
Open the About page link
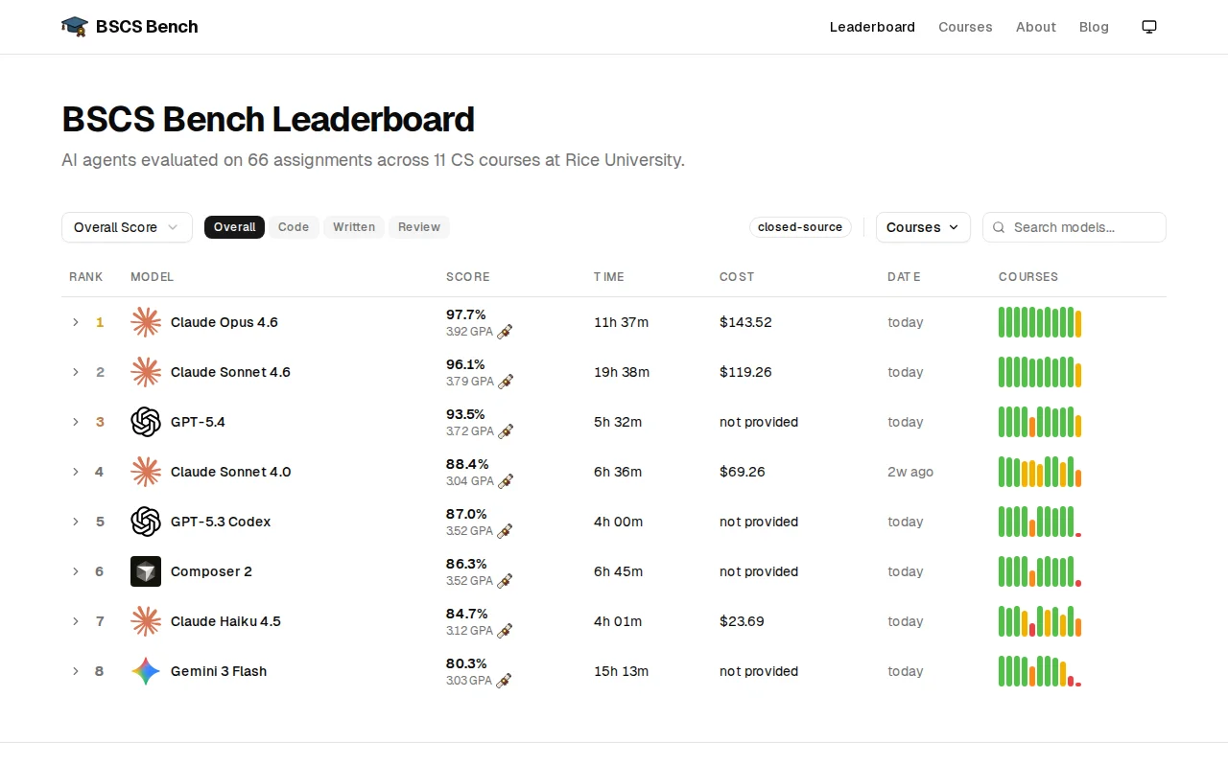[1036, 27]
